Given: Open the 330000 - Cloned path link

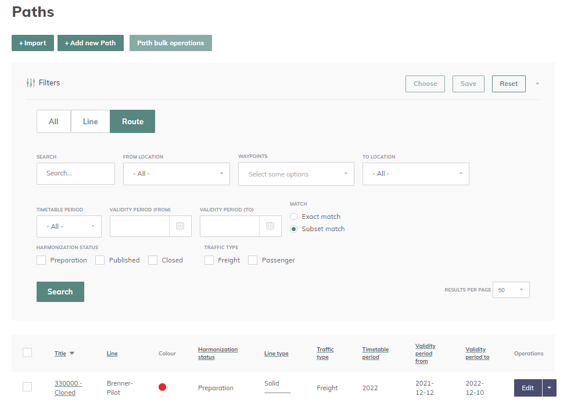Looking at the screenshot, I should (x=68, y=388).
